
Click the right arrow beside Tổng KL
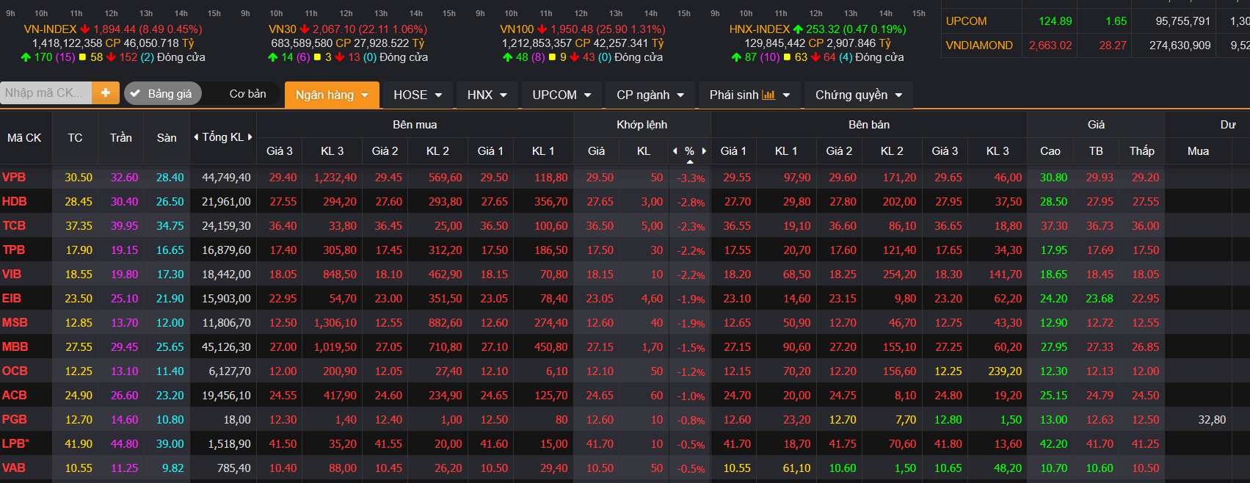click(250, 137)
